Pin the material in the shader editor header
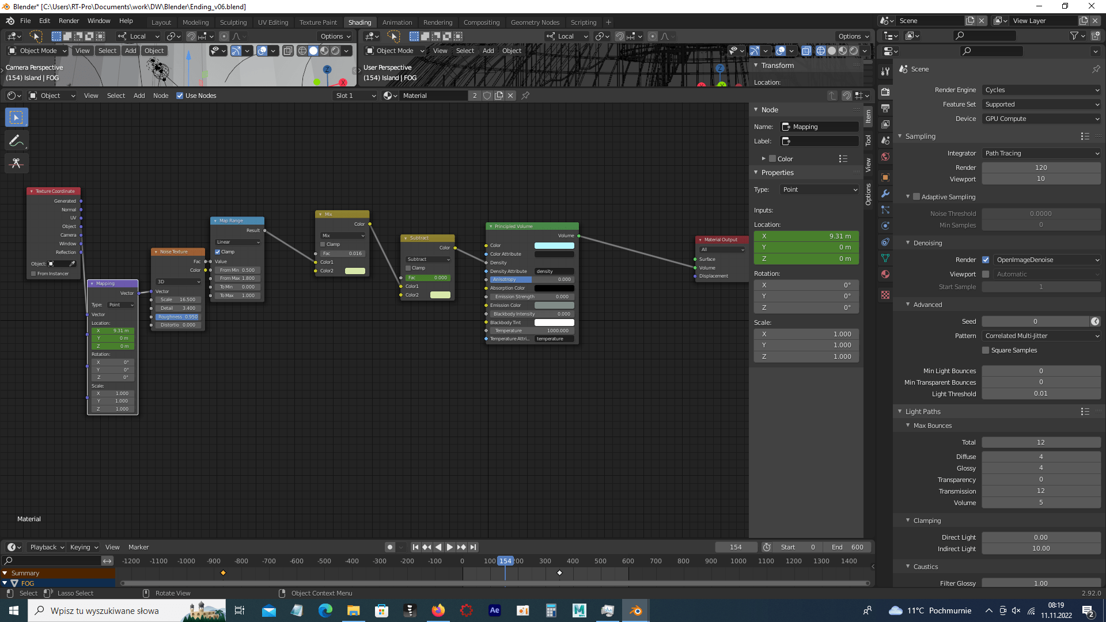Viewport: 1106px width, 622px height. pyautogui.click(x=525, y=96)
